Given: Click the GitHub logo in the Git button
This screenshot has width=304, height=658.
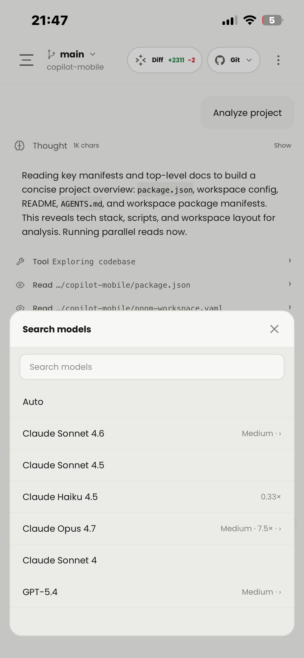Looking at the screenshot, I should [221, 60].
